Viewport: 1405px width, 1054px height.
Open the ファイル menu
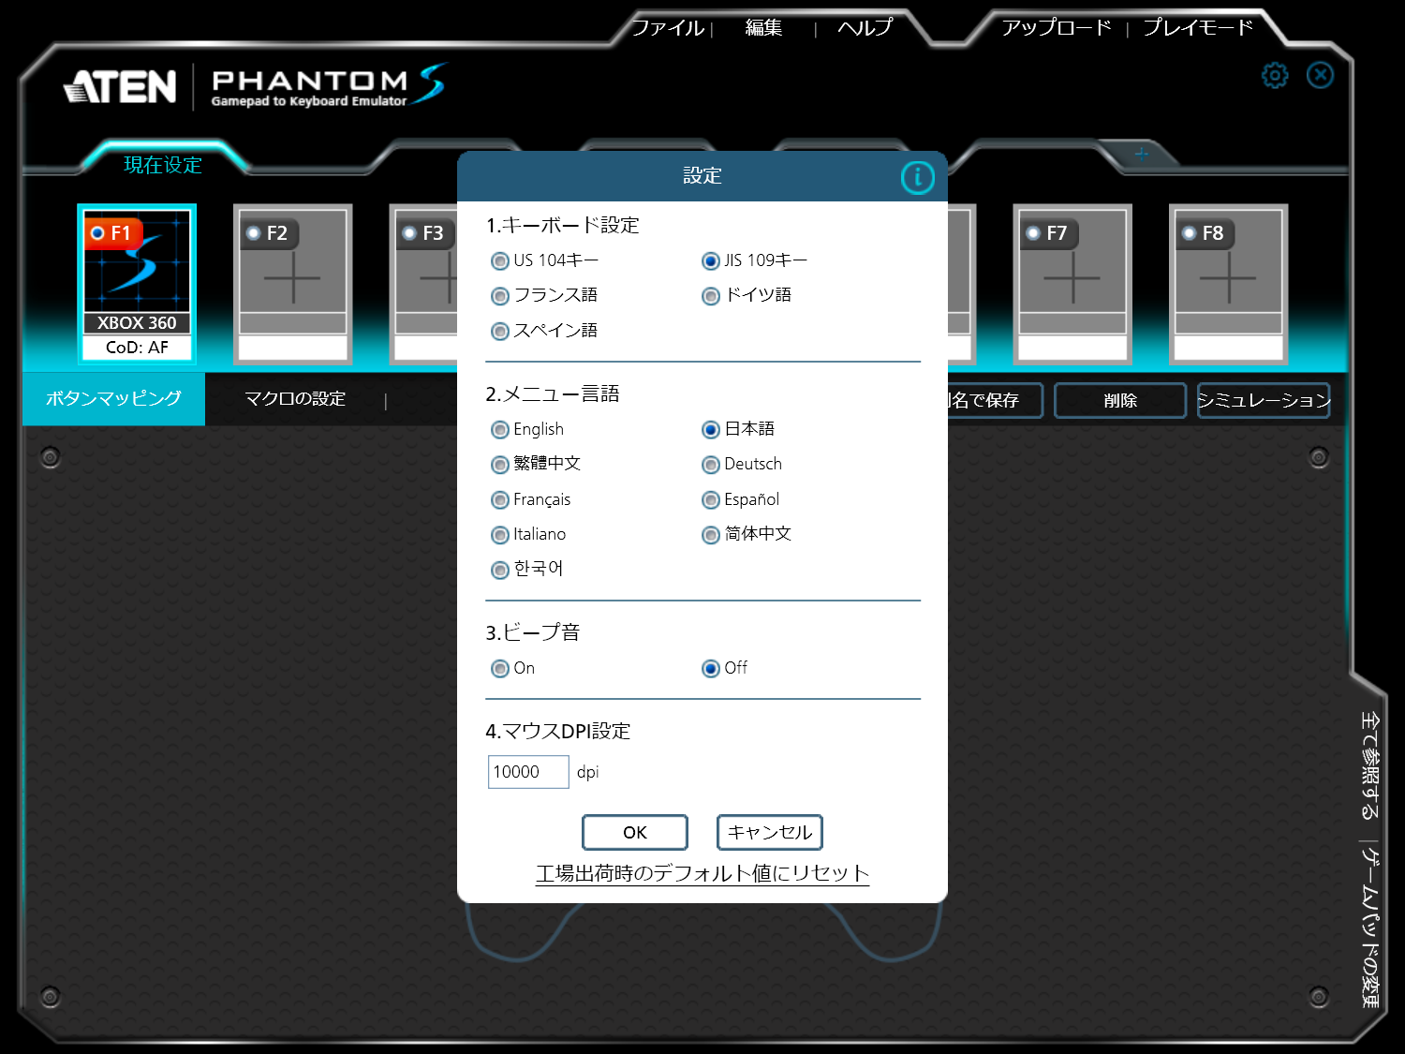pos(668,28)
